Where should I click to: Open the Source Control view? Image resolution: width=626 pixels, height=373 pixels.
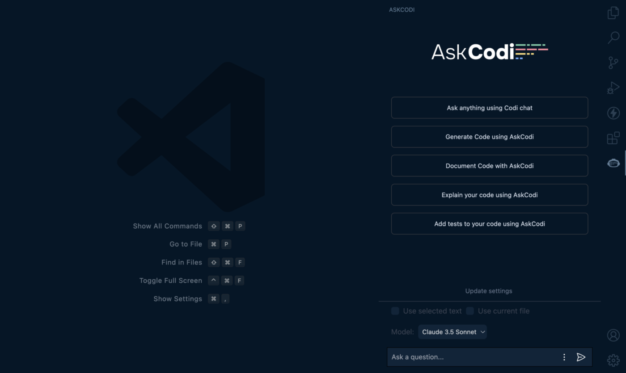pos(613,63)
